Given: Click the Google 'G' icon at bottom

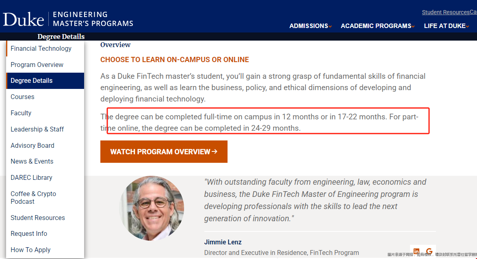Looking at the screenshot, I should pyautogui.click(x=429, y=251).
